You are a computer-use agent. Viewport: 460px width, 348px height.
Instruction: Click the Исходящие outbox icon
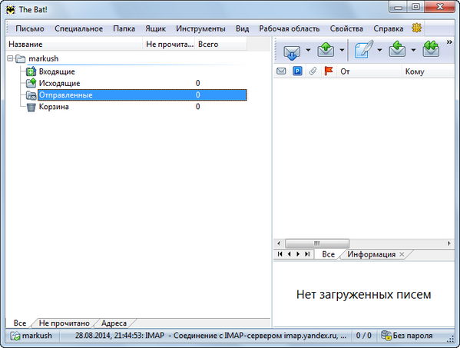coord(31,83)
